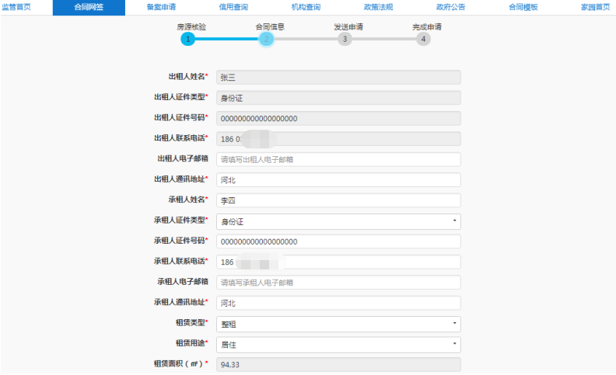Click the 政策法规 link
616x375 pixels.
pos(377,7)
